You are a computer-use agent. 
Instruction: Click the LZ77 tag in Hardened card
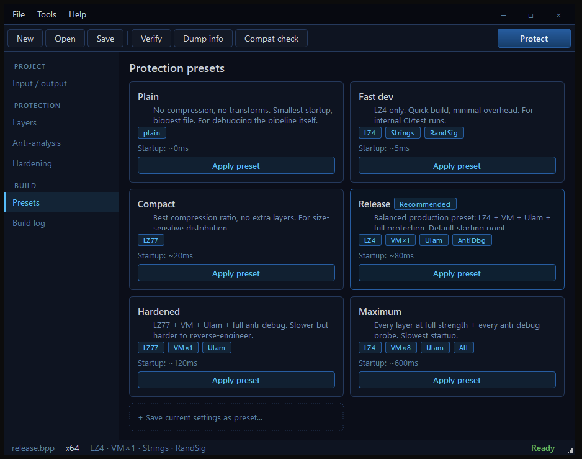click(151, 348)
